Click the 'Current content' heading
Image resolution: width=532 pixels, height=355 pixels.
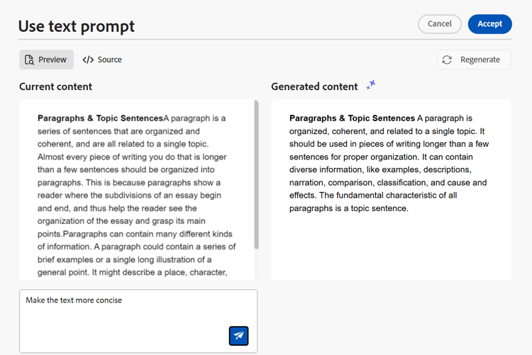click(x=55, y=86)
